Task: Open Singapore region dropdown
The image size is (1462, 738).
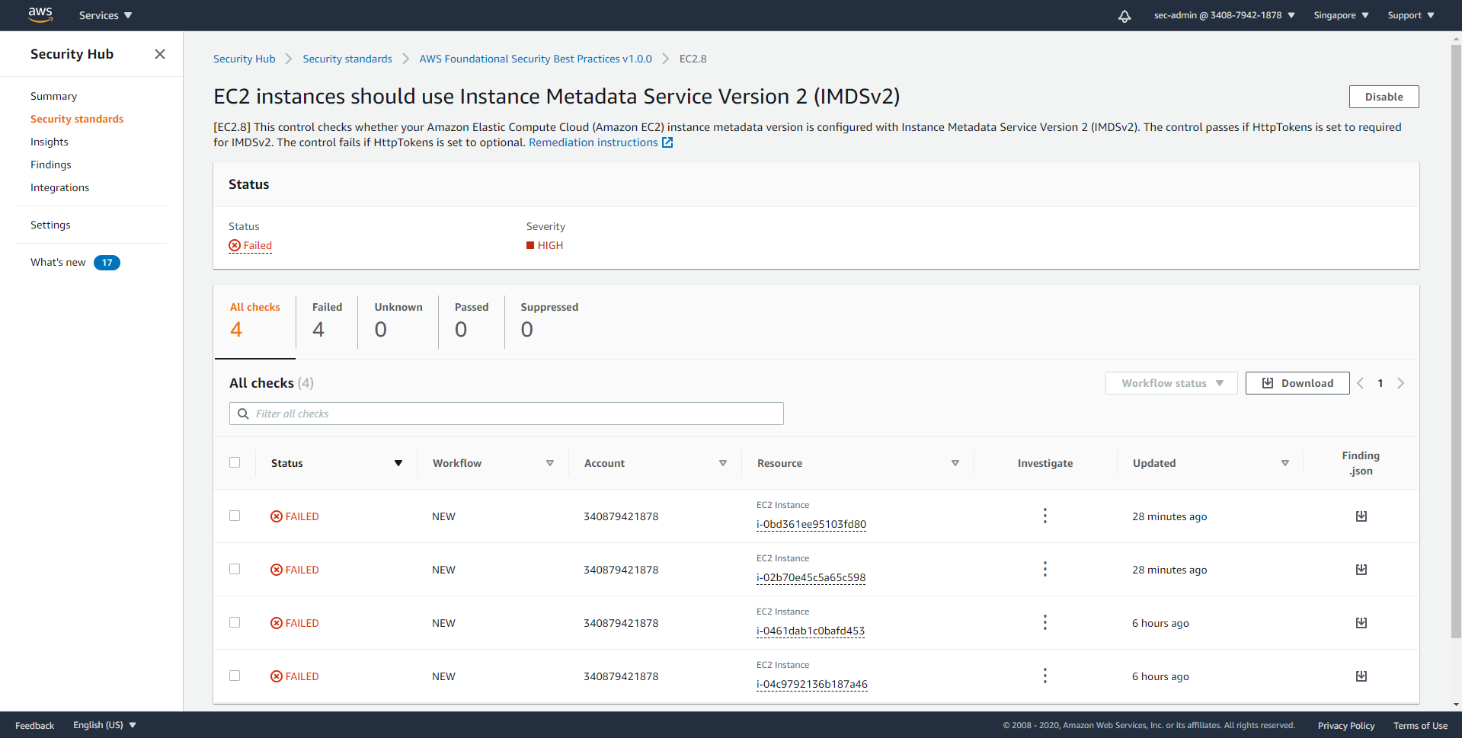Action: (1341, 15)
